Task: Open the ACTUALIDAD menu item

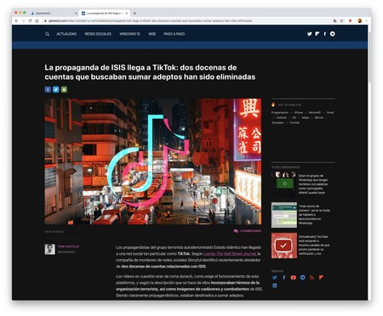Action: tap(66, 34)
